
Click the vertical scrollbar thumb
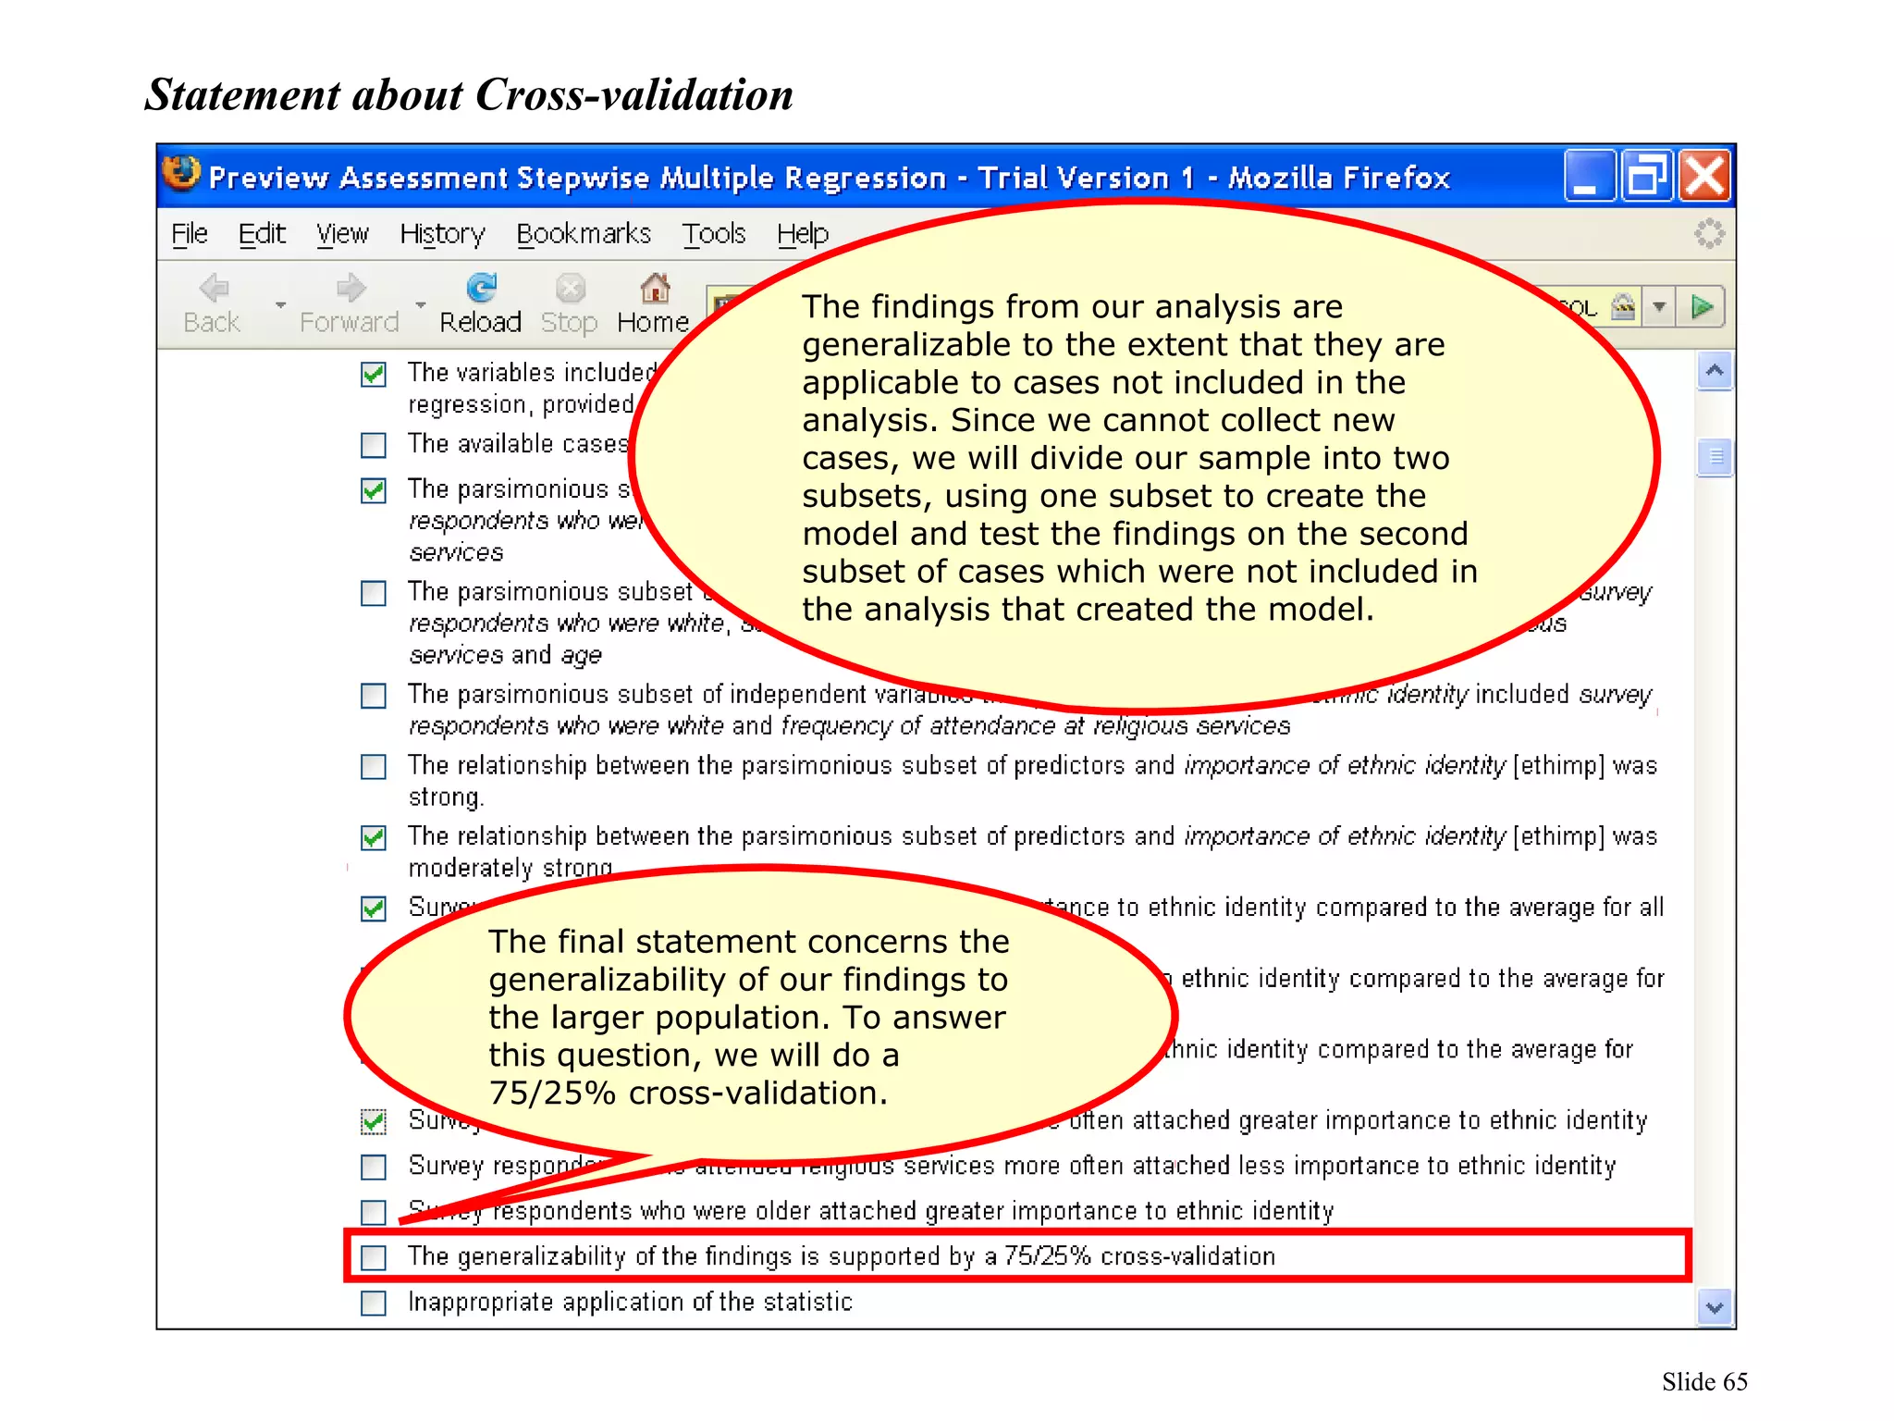click(x=1715, y=457)
